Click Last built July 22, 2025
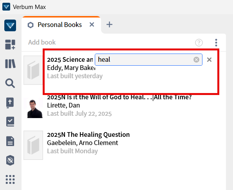This screenshot has width=233, height=190. click(x=79, y=114)
